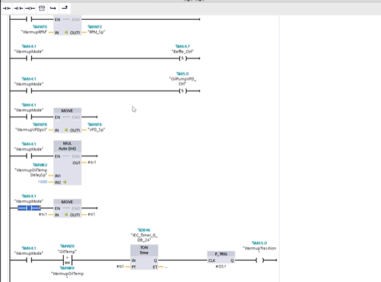Open the Int type selector on the comparator

67,262
